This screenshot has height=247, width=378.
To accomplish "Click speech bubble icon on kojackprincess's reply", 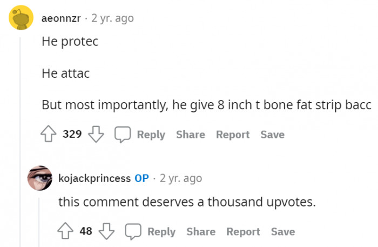I will (133, 232).
